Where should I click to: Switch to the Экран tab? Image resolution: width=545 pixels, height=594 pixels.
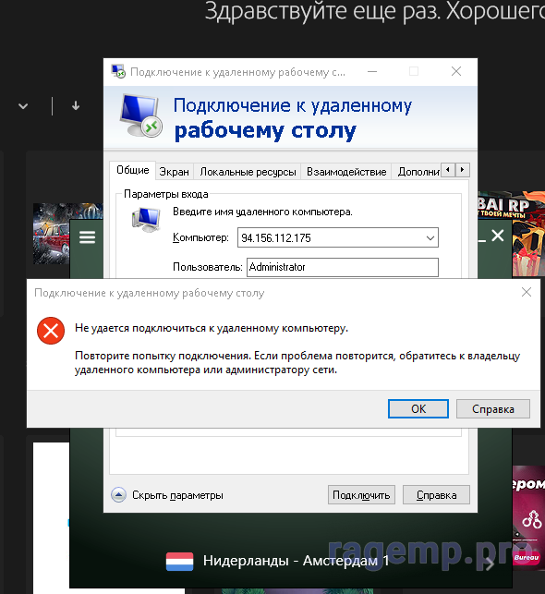(175, 172)
